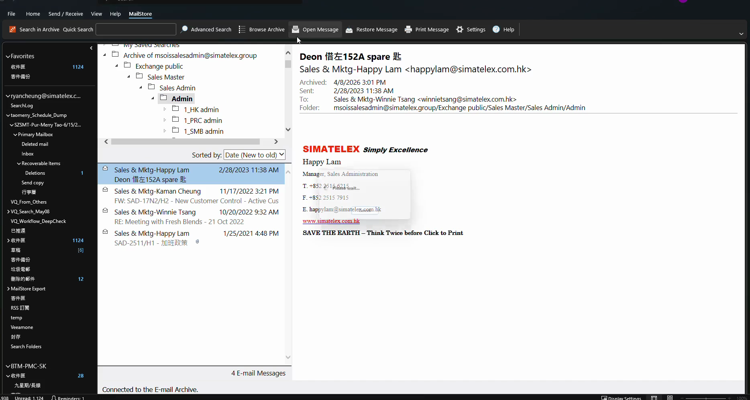Screen dimensions: 750x400
Task: Click envelope icon of Kaman Cheung message
Action: [x=105, y=190]
